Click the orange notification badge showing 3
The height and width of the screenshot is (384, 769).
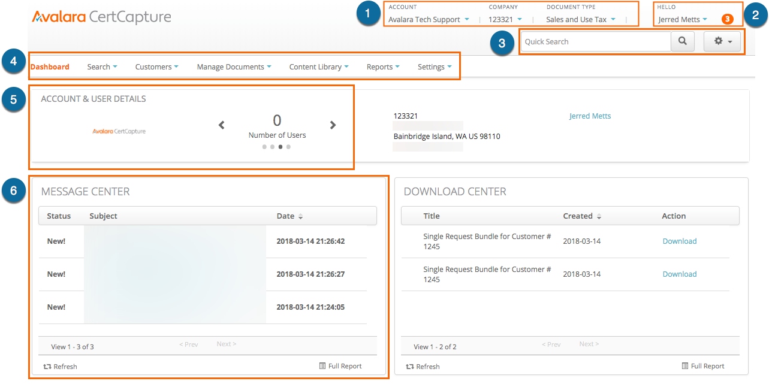[x=726, y=19]
